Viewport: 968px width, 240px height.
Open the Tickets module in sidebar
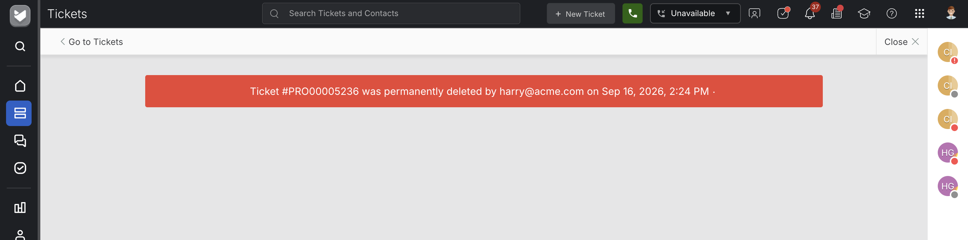pyautogui.click(x=19, y=113)
